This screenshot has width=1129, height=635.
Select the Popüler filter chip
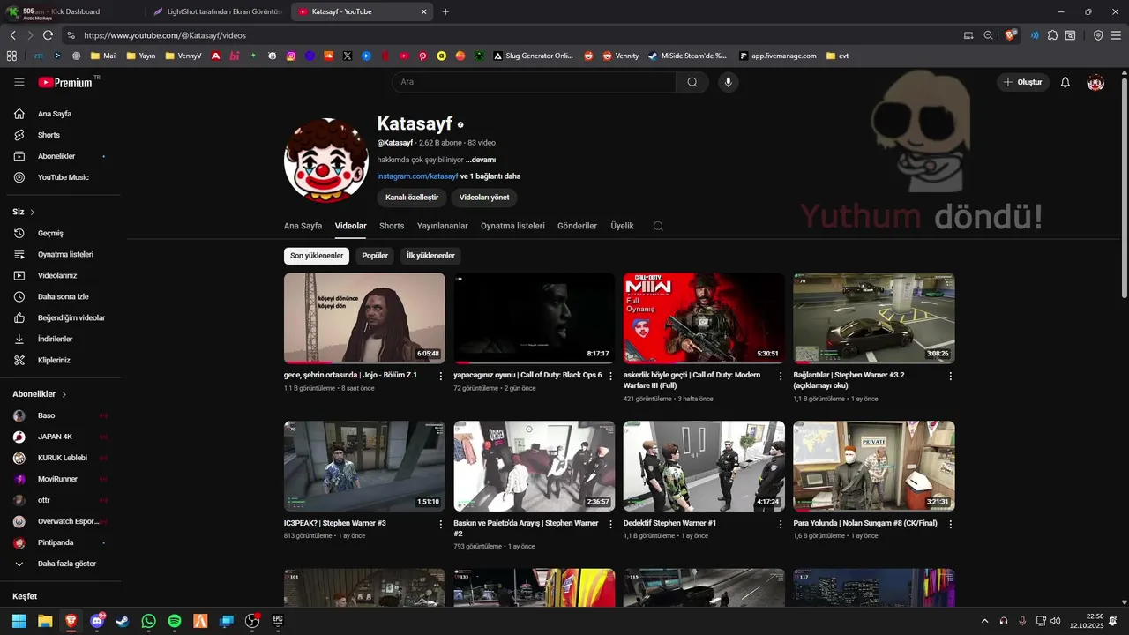click(375, 256)
